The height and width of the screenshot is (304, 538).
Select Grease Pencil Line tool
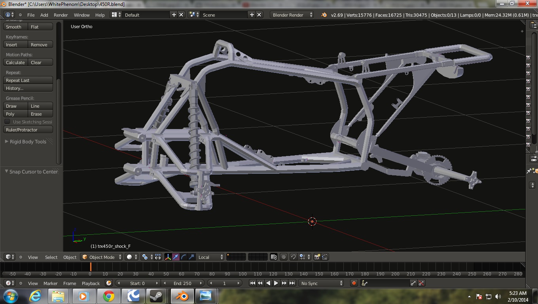tap(40, 106)
